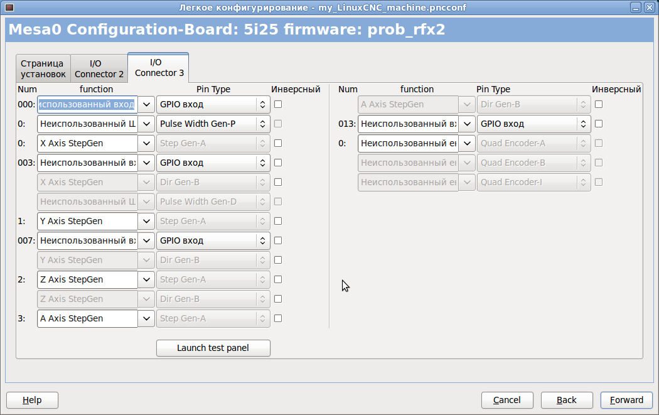The width and height of the screenshot is (659, 415).
Task: Toggle invert checkbox for A Axis Dir Gen-B
Action: click(599, 104)
